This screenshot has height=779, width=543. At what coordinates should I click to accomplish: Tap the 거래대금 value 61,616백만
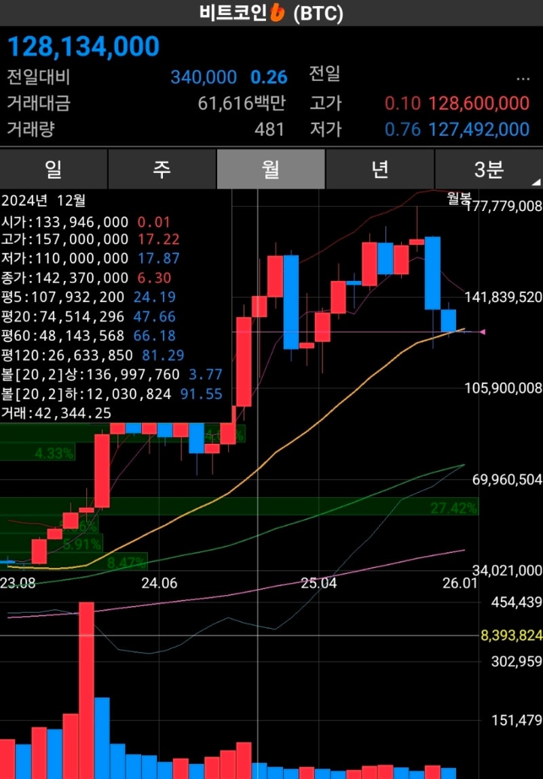tap(242, 103)
